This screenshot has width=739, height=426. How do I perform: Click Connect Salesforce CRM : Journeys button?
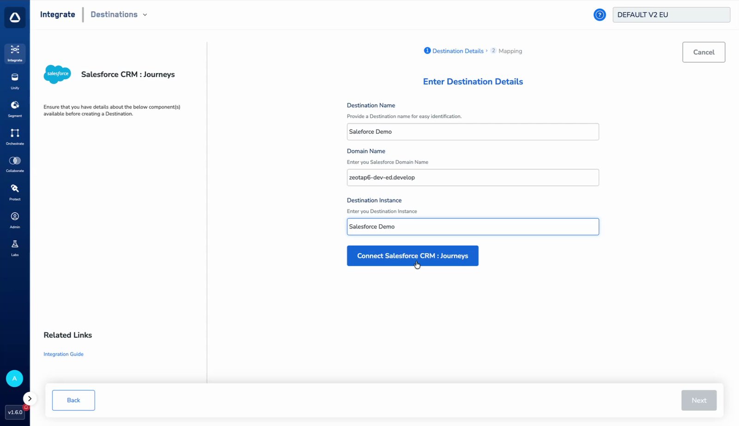coord(412,256)
